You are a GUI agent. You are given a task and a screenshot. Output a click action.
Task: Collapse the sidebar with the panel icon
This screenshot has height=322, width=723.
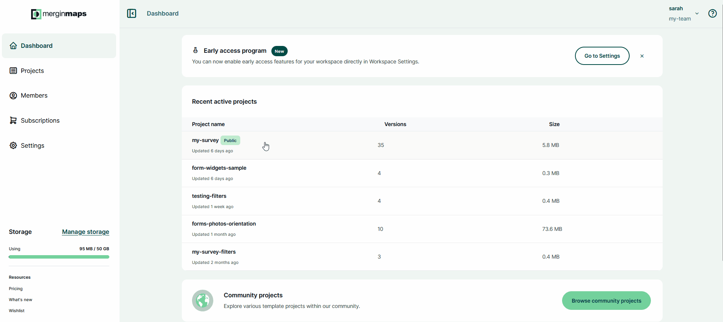tap(131, 14)
